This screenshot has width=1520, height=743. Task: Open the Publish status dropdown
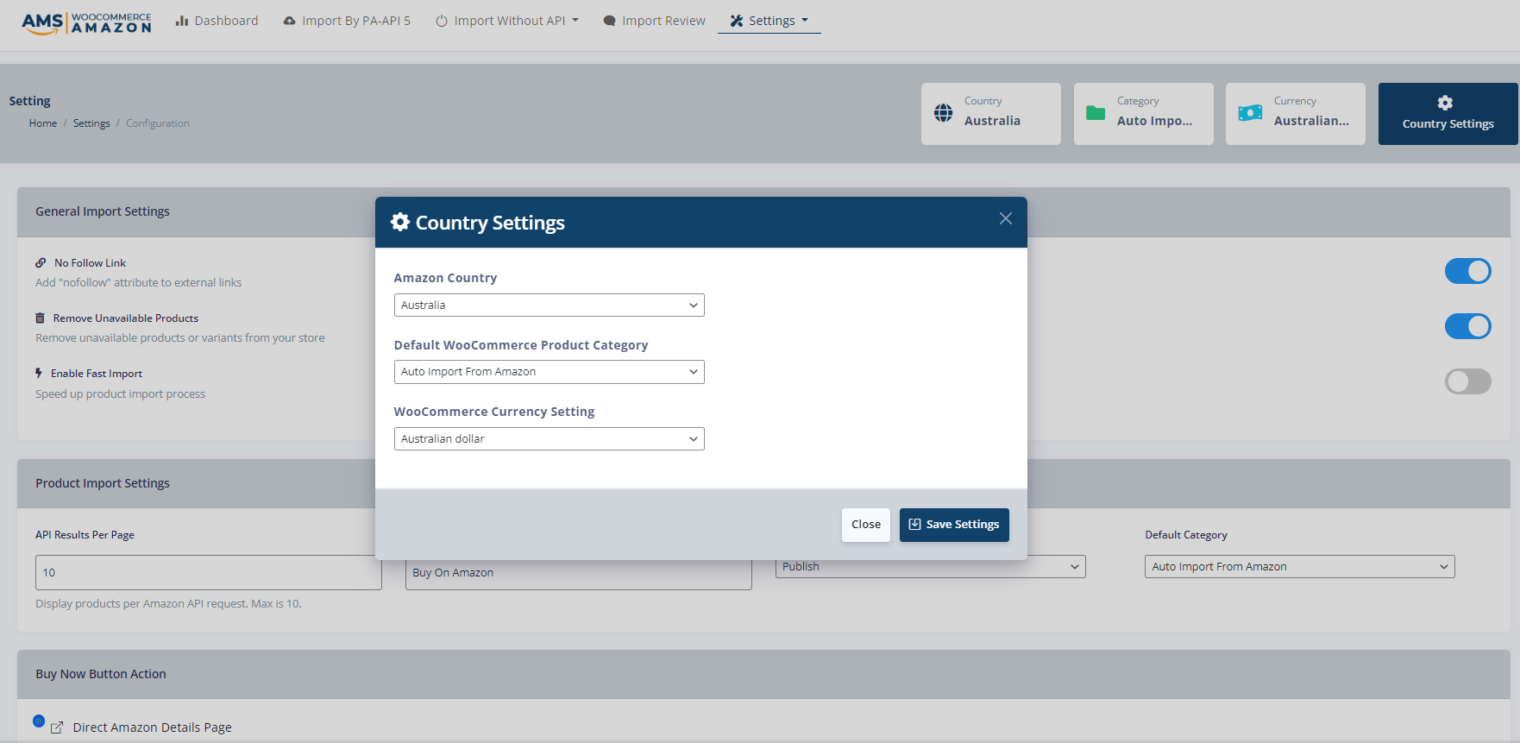coord(931,567)
